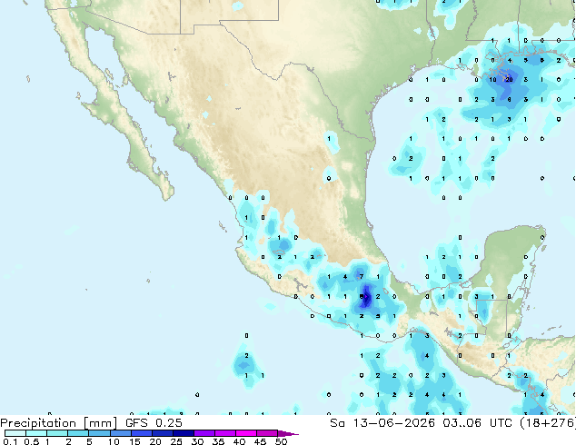Click the 35–40 mm legend swatch
The height and width of the screenshot is (445, 576).
click(224, 433)
